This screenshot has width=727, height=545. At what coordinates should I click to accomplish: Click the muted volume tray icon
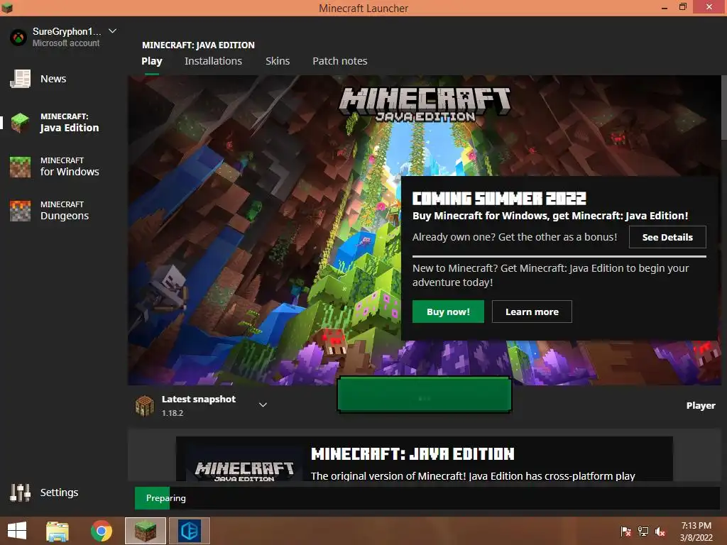click(x=660, y=532)
